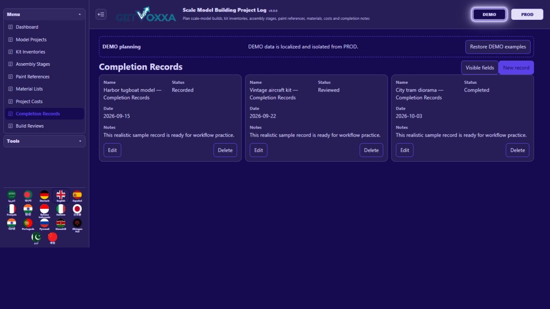The width and height of the screenshot is (550, 309).
Task: Click the date 2026-09-15
Action: coord(116,116)
